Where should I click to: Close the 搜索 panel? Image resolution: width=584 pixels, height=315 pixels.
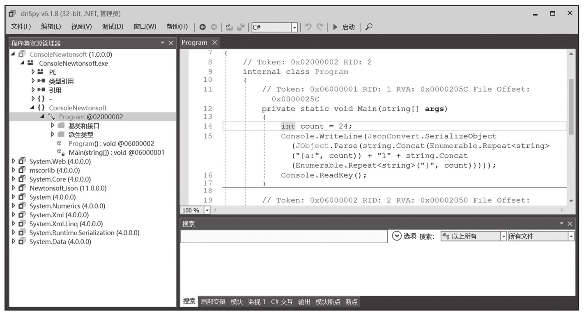tap(570, 224)
